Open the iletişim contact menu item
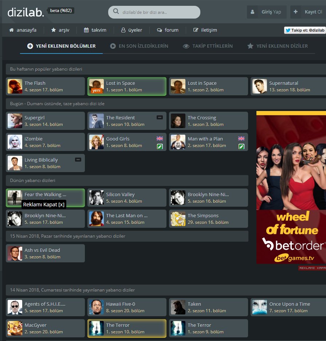The image size is (326, 341). tap(205, 30)
